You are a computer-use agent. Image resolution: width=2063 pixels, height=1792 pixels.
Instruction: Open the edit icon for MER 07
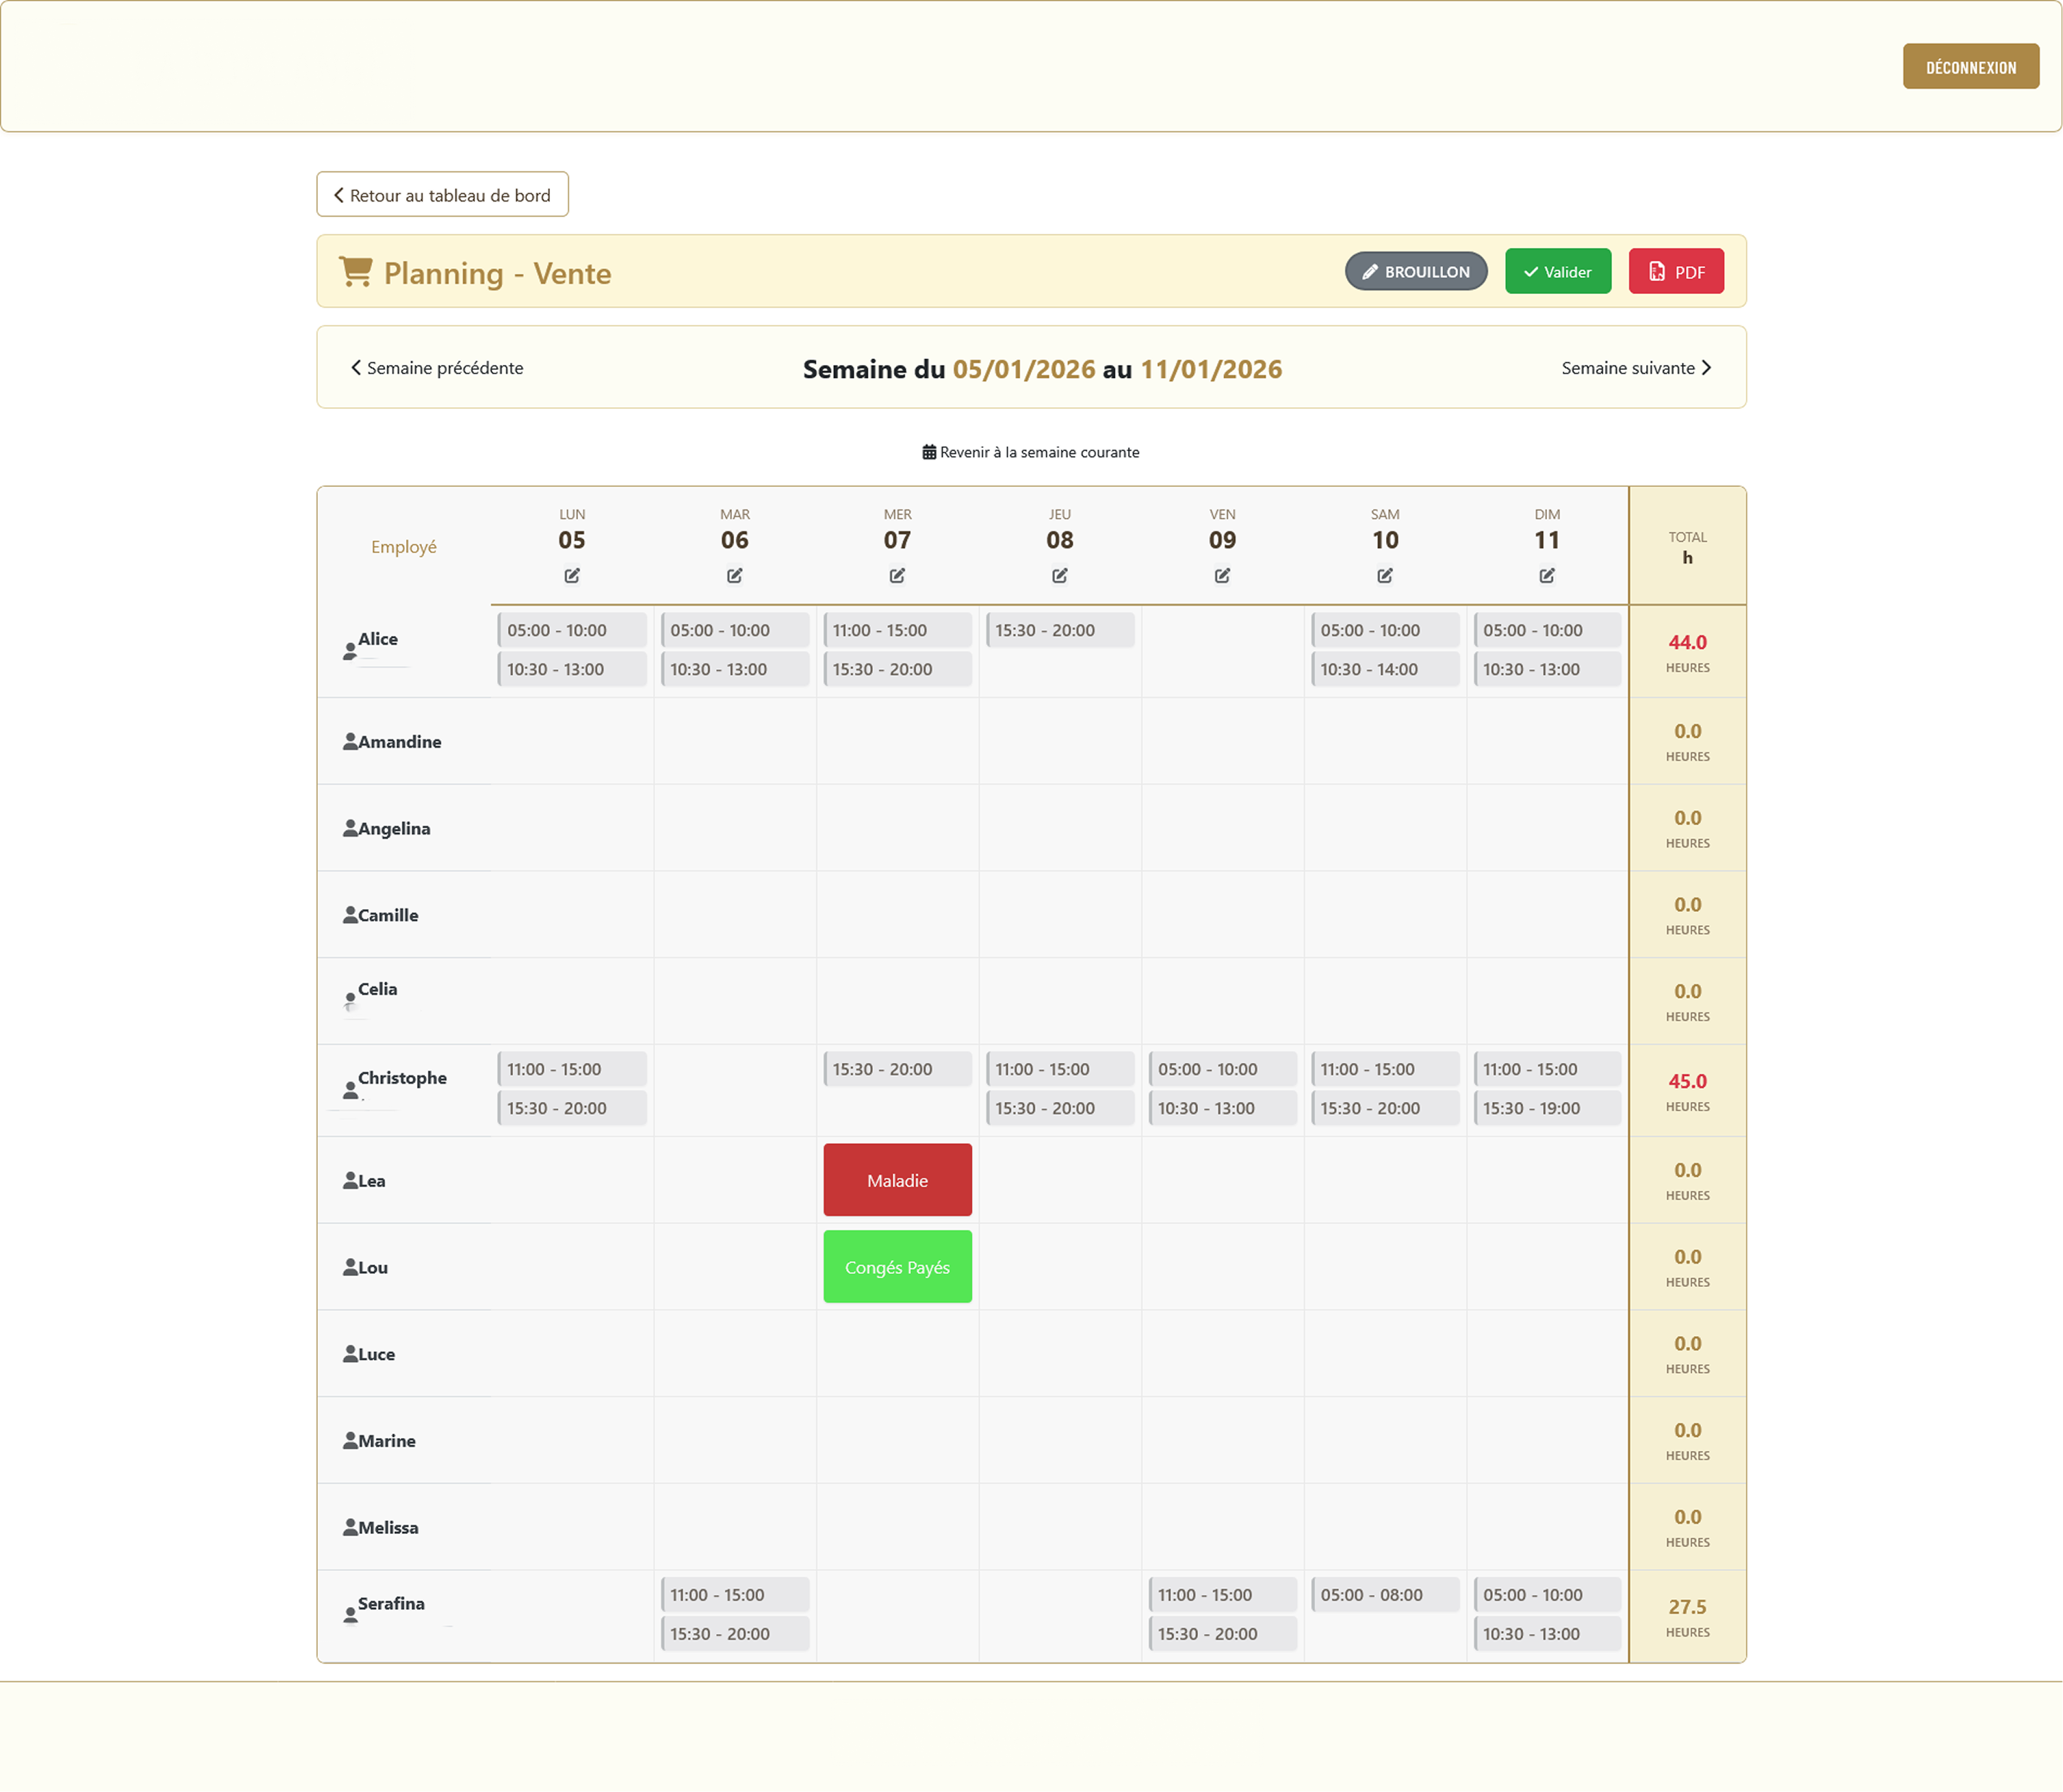(897, 575)
